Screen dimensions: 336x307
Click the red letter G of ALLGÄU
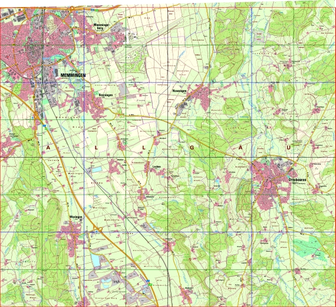[192, 148]
